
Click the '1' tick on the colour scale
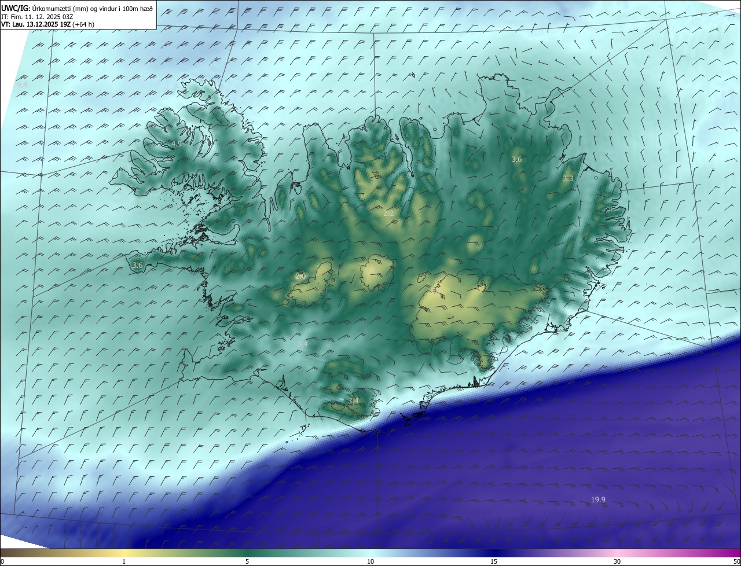pos(124,561)
